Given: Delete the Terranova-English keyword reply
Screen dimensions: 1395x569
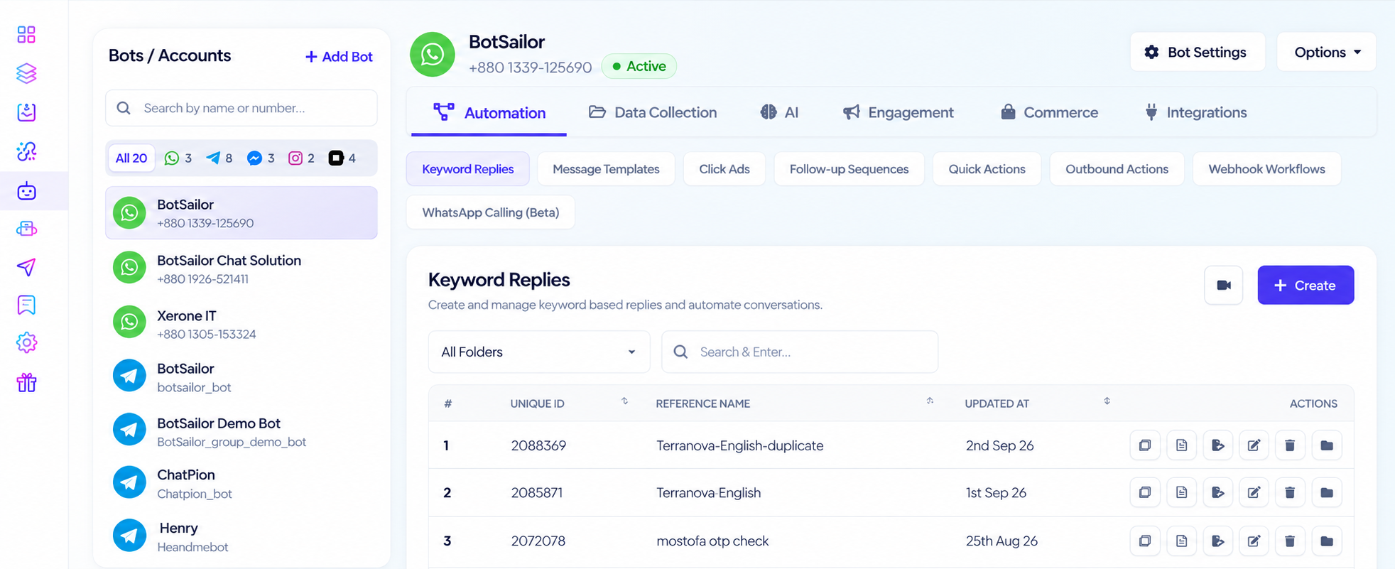Looking at the screenshot, I should click(x=1290, y=492).
